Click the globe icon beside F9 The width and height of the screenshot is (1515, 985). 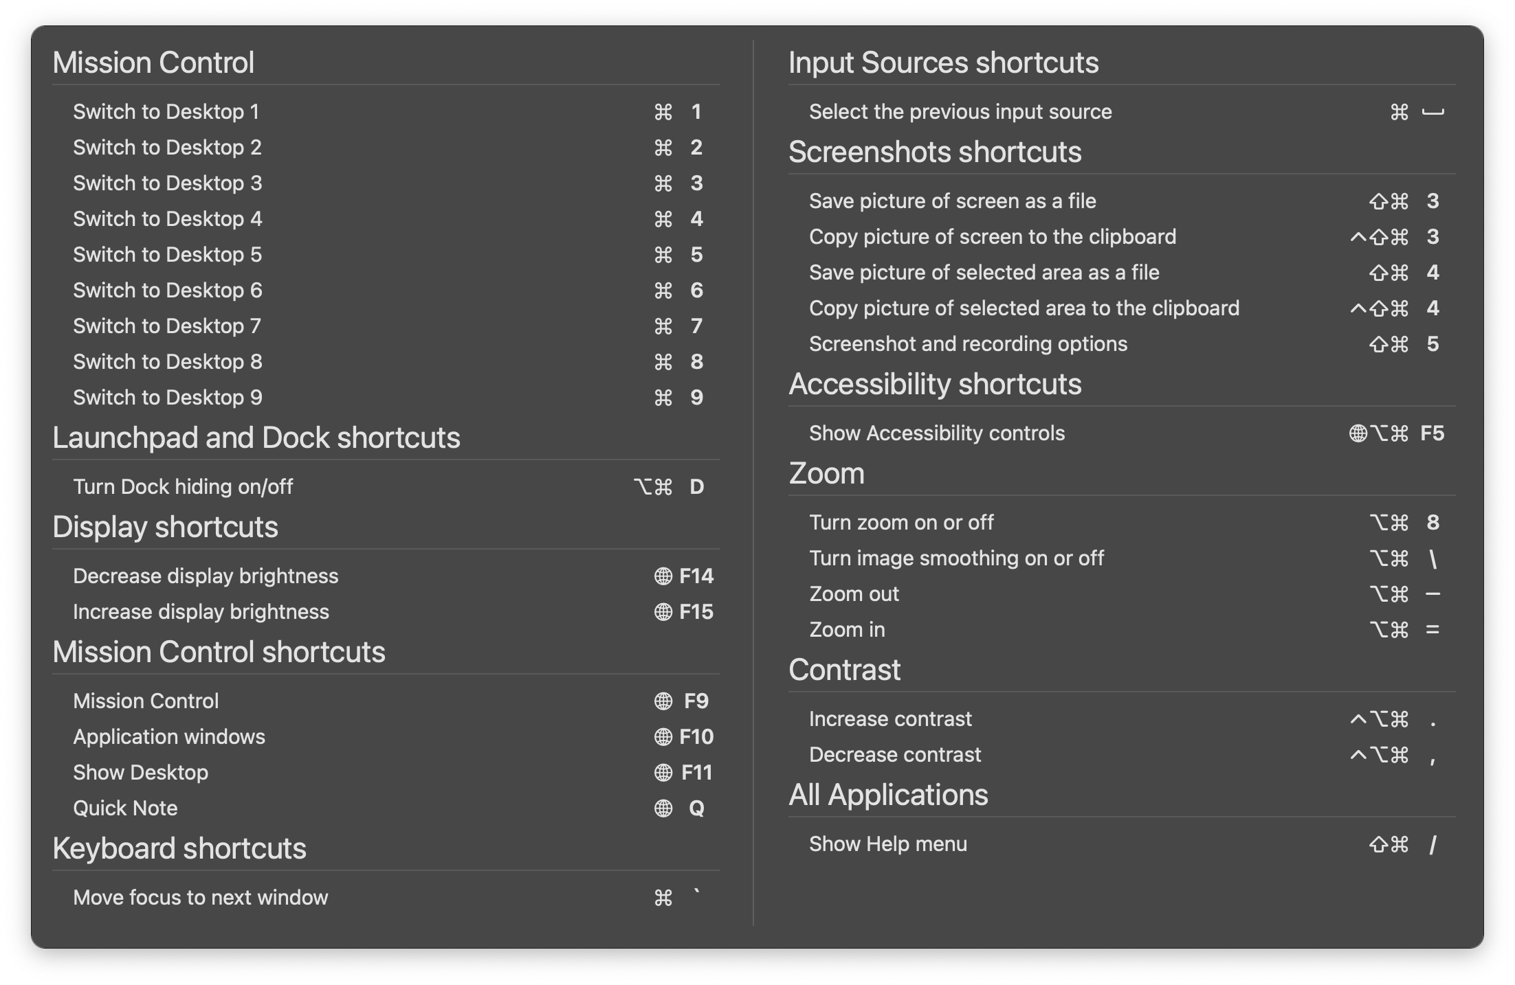point(663,701)
